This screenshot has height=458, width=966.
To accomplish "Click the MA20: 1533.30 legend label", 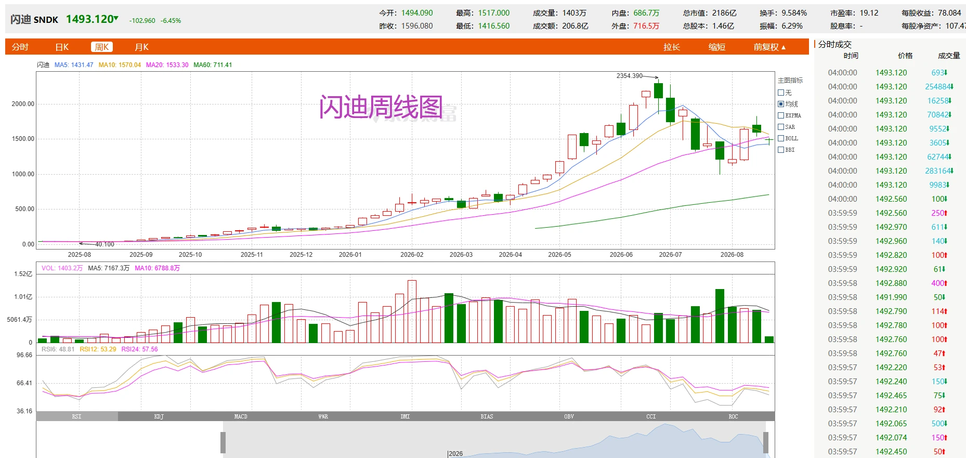I will click(167, 65).
